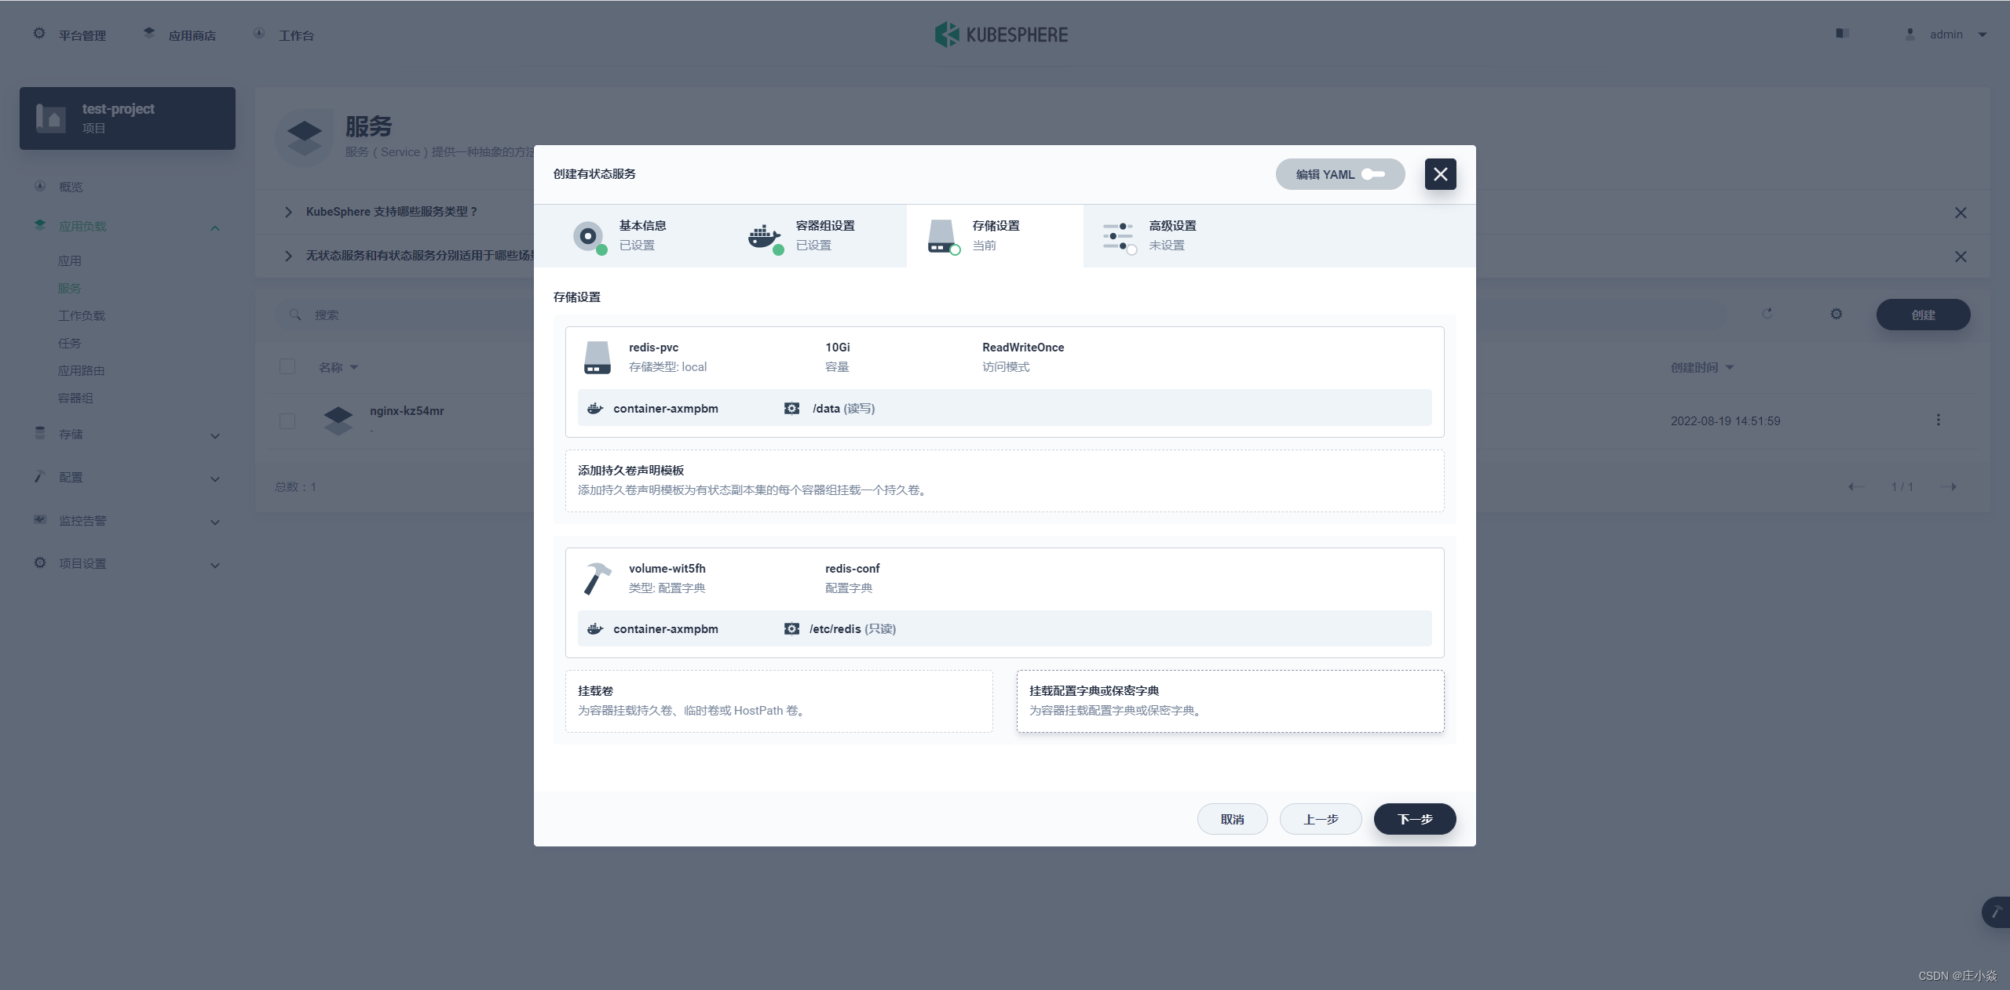This screenshot has height=990, width=2010.
Task: Click 挂载配置字典或保密字典 option
Action: pyautogui.click(x=1230, y=701)
